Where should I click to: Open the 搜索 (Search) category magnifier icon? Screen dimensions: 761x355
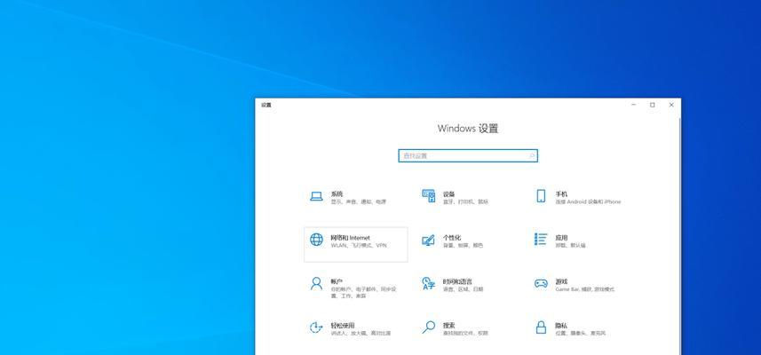429,327
